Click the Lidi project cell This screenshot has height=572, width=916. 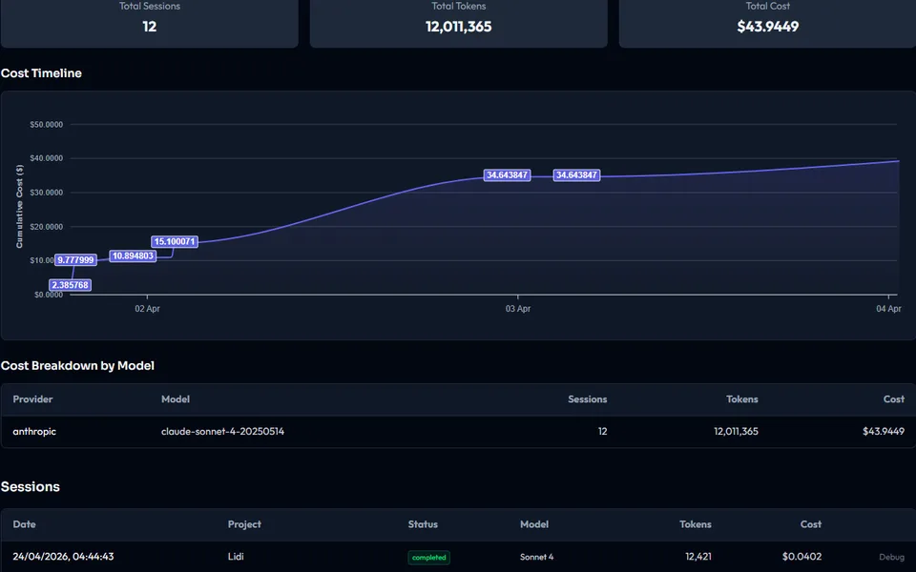pyautogui.click(x=236, y=556)
